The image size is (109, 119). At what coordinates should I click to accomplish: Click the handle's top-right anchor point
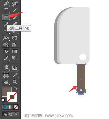pos(85,64)
